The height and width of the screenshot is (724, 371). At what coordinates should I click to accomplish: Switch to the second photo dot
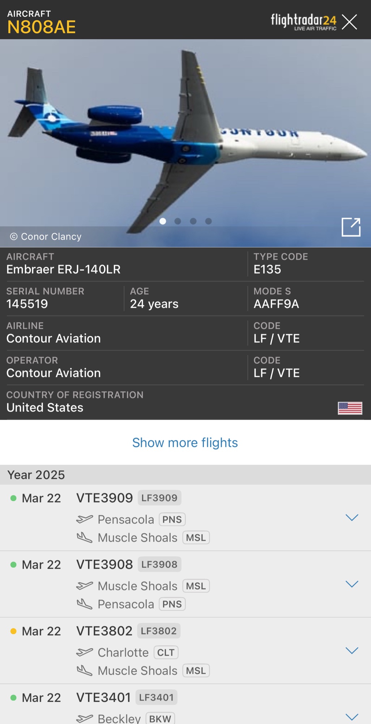(178, 221)
